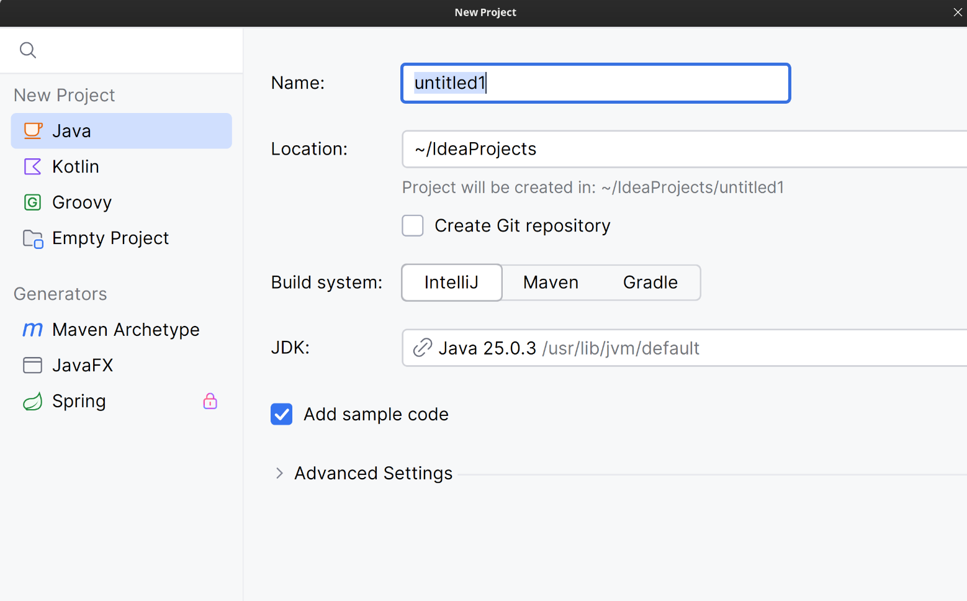Click the Build system label
The width and height of the screenshot is (967, 601).
(327, 282)
